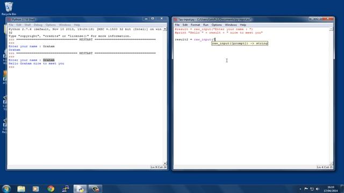Open the network computers taskbar icon
This screenshot has height=193, width=344.
pos(66,189)
